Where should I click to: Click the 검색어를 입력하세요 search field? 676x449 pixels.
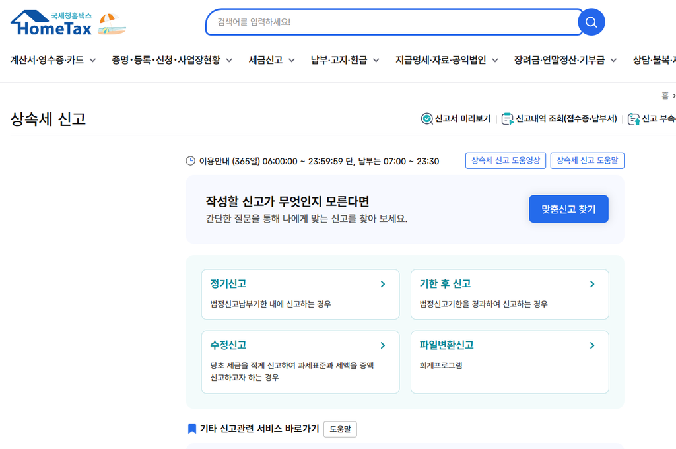(x=393, y=22)
